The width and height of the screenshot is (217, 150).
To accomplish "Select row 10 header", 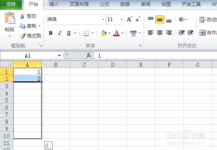I will click(7, 136).
